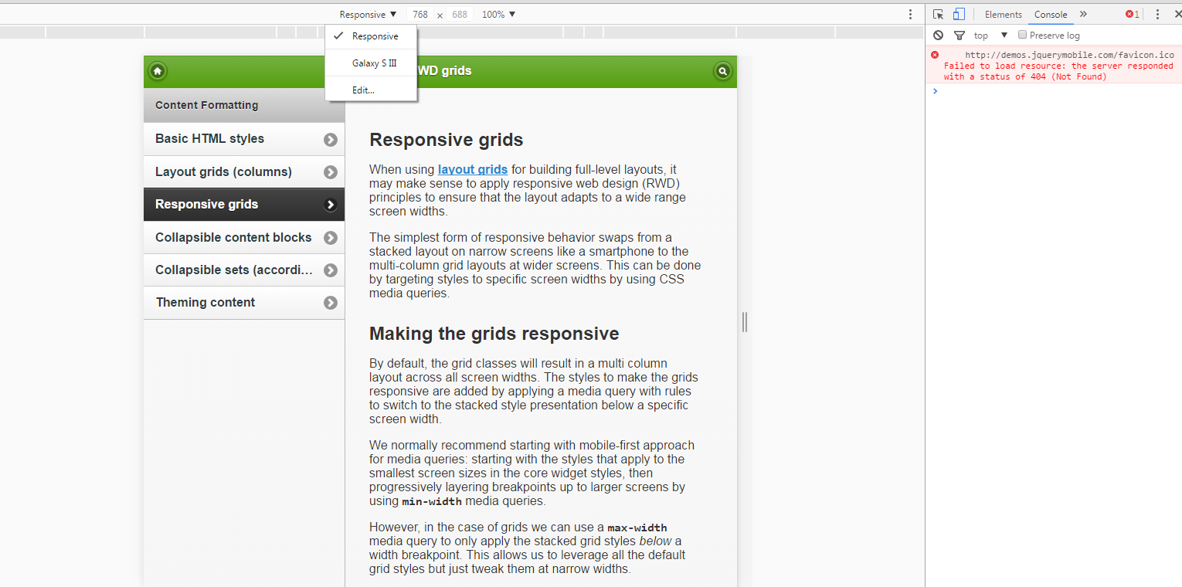Follow the layout grids hyperlink in paragraph

tap(473, 169)
